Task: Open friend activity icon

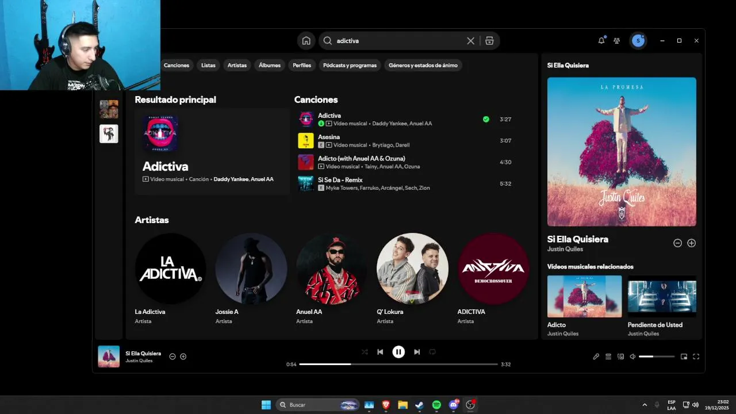Action: pyautogui.click(x=617, y=41)
